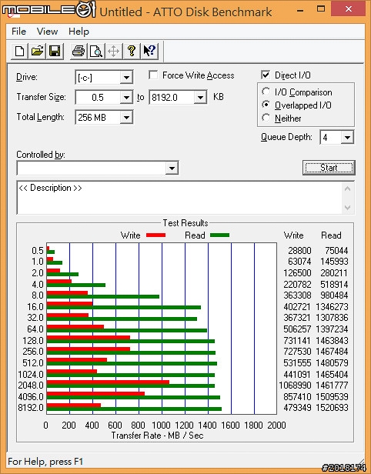Click read value 980484 for 8.0
The width and height of the screenshot is (371, 474).
(x=334, y=295)
